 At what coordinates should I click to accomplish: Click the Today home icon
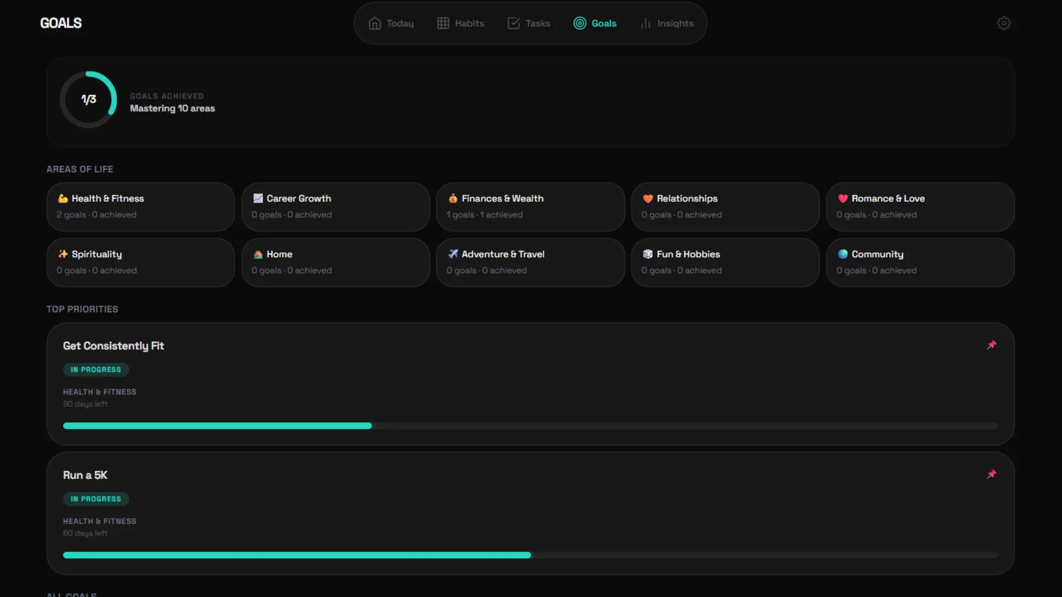coord(374,23)
